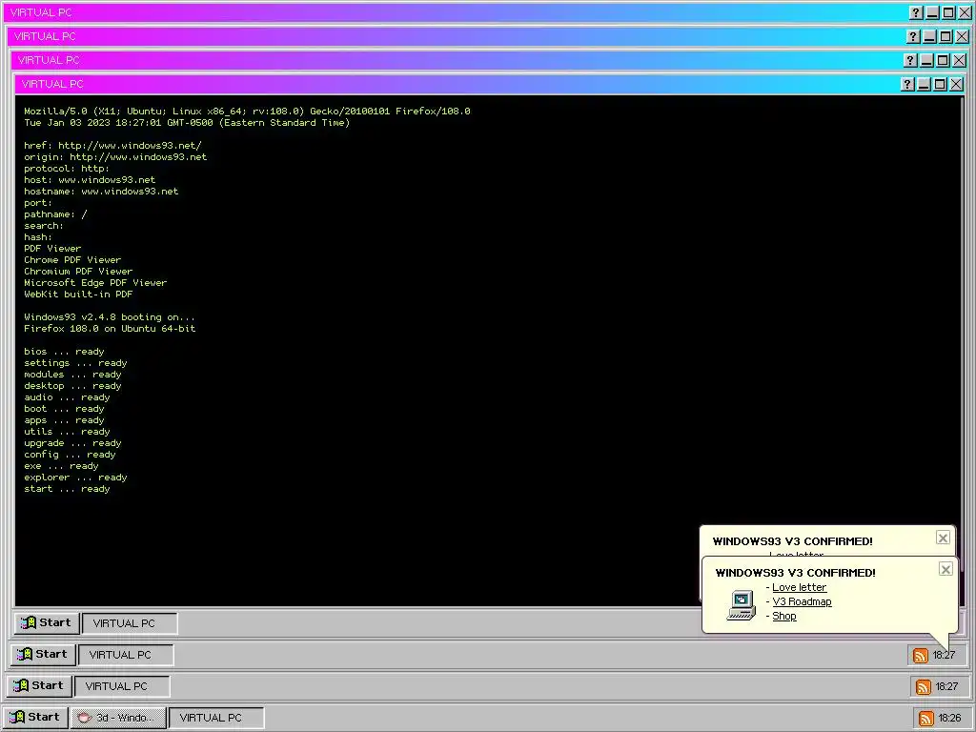This screenshot has height=732, width=976.
Task: Maximize the third-level VIRTUAL PC window
Action: 943,60
